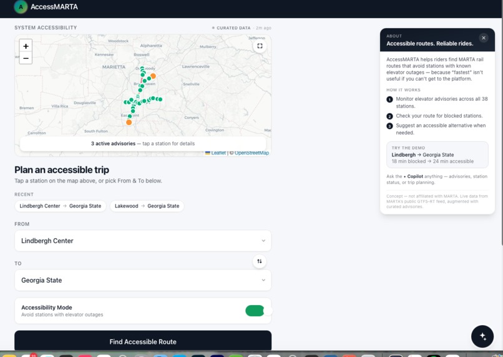Swap From and To stations
Viewport: 503px width, 357px height.
click(259, 261)
